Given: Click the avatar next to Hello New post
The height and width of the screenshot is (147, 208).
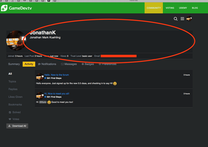Looking at the screenshot, I should point(40,77).
